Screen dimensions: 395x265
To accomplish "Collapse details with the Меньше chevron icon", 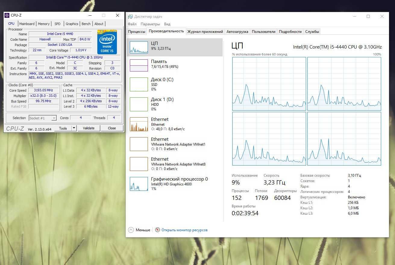I will click(x=131, y=230).
